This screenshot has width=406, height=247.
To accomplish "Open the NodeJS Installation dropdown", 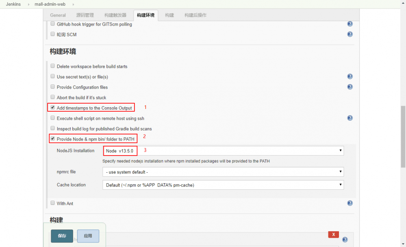I will pyautogui.click(x=223, y=151).
